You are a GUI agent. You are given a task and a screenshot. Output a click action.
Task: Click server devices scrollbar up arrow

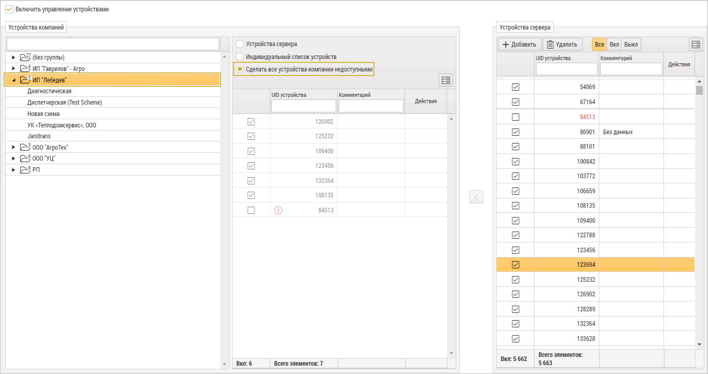click(699, 81)
